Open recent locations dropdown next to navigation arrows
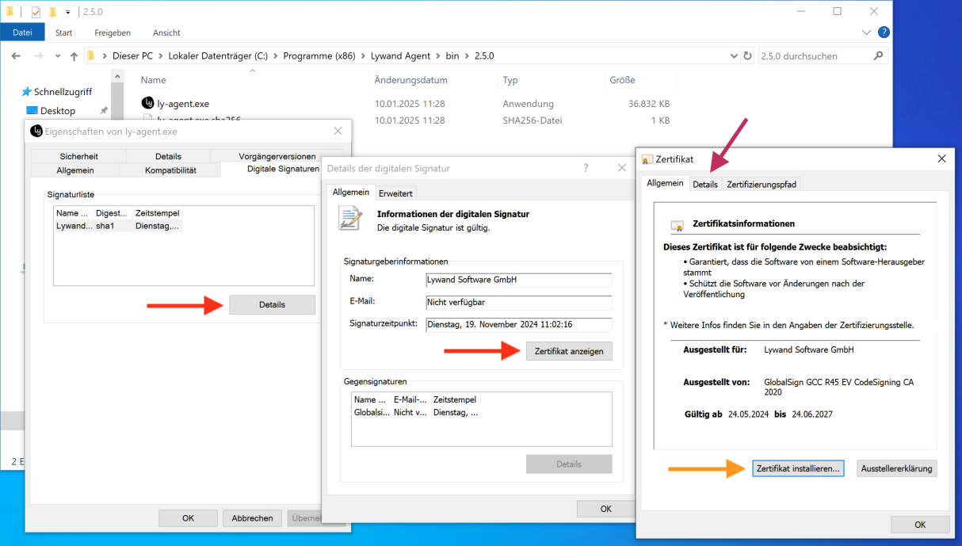The width and height of the screenshot is (962, 546). [x=57, y=56]
